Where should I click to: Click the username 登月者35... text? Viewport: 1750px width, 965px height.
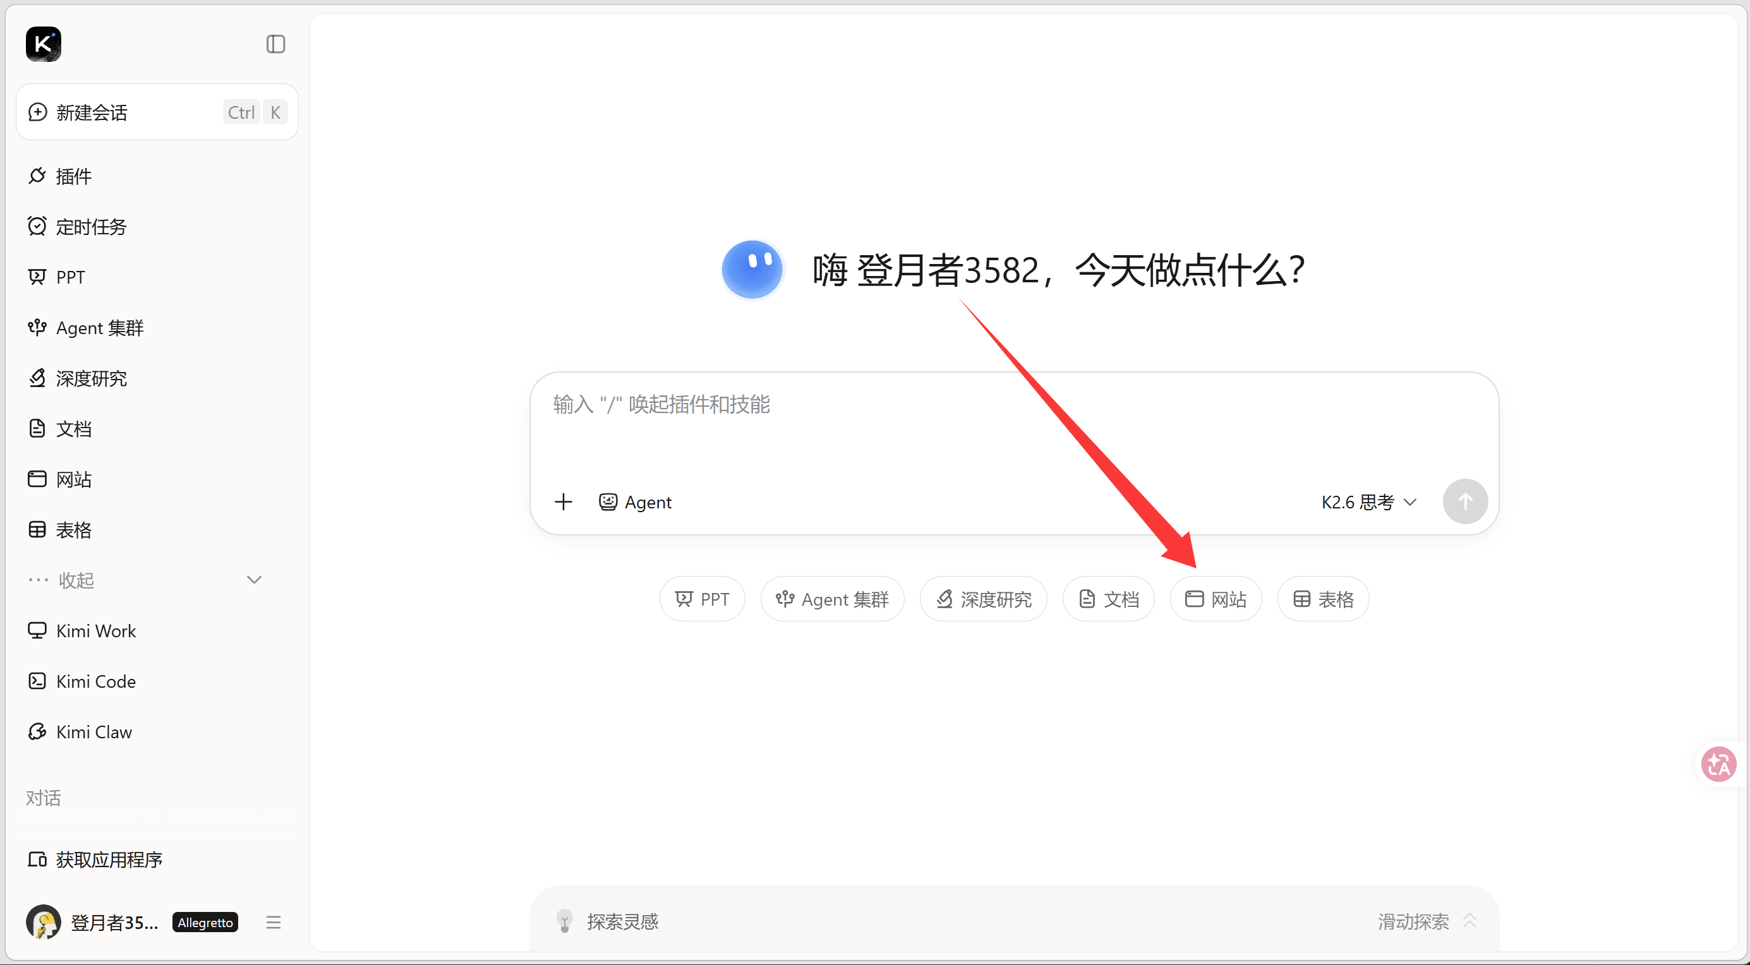(x=114, y=922)
